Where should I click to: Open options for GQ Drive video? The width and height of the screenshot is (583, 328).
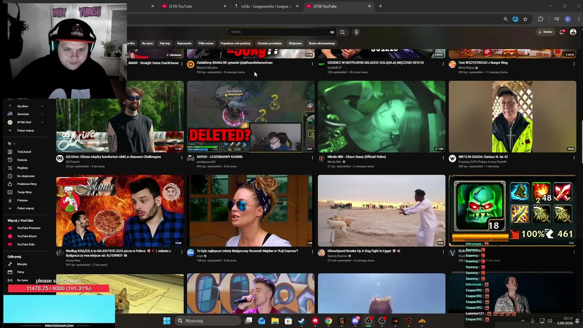[x=181, y=158]
